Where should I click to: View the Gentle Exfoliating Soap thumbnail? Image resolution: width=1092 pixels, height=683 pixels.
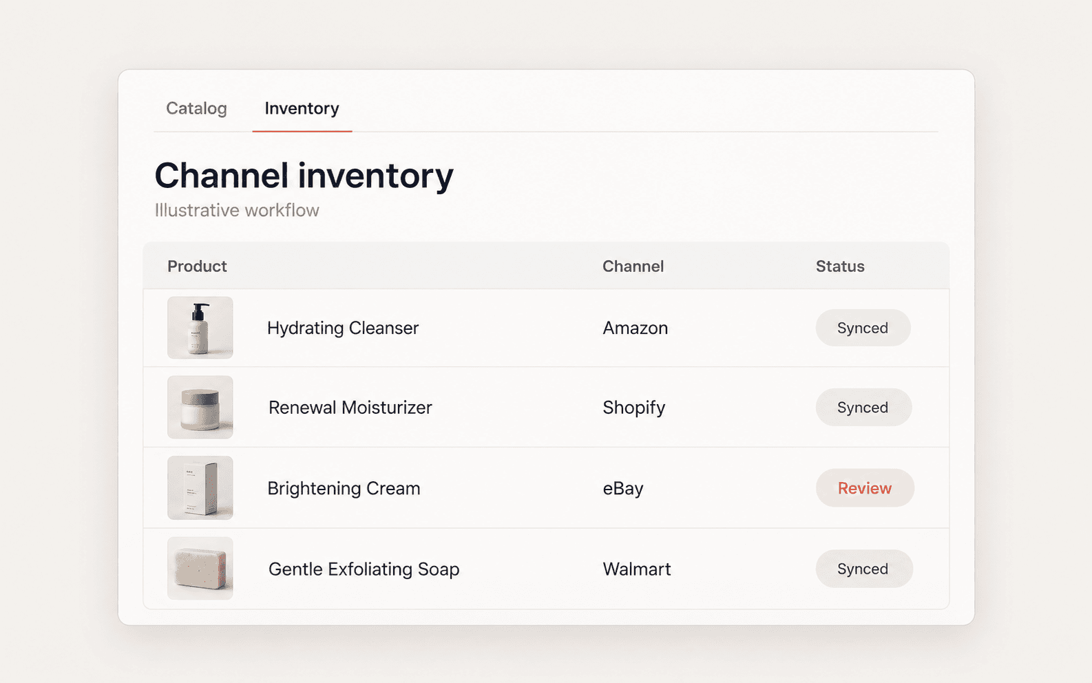(200, 568)
